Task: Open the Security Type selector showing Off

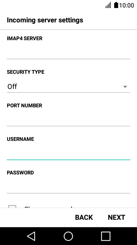Action: pos(68,87)
